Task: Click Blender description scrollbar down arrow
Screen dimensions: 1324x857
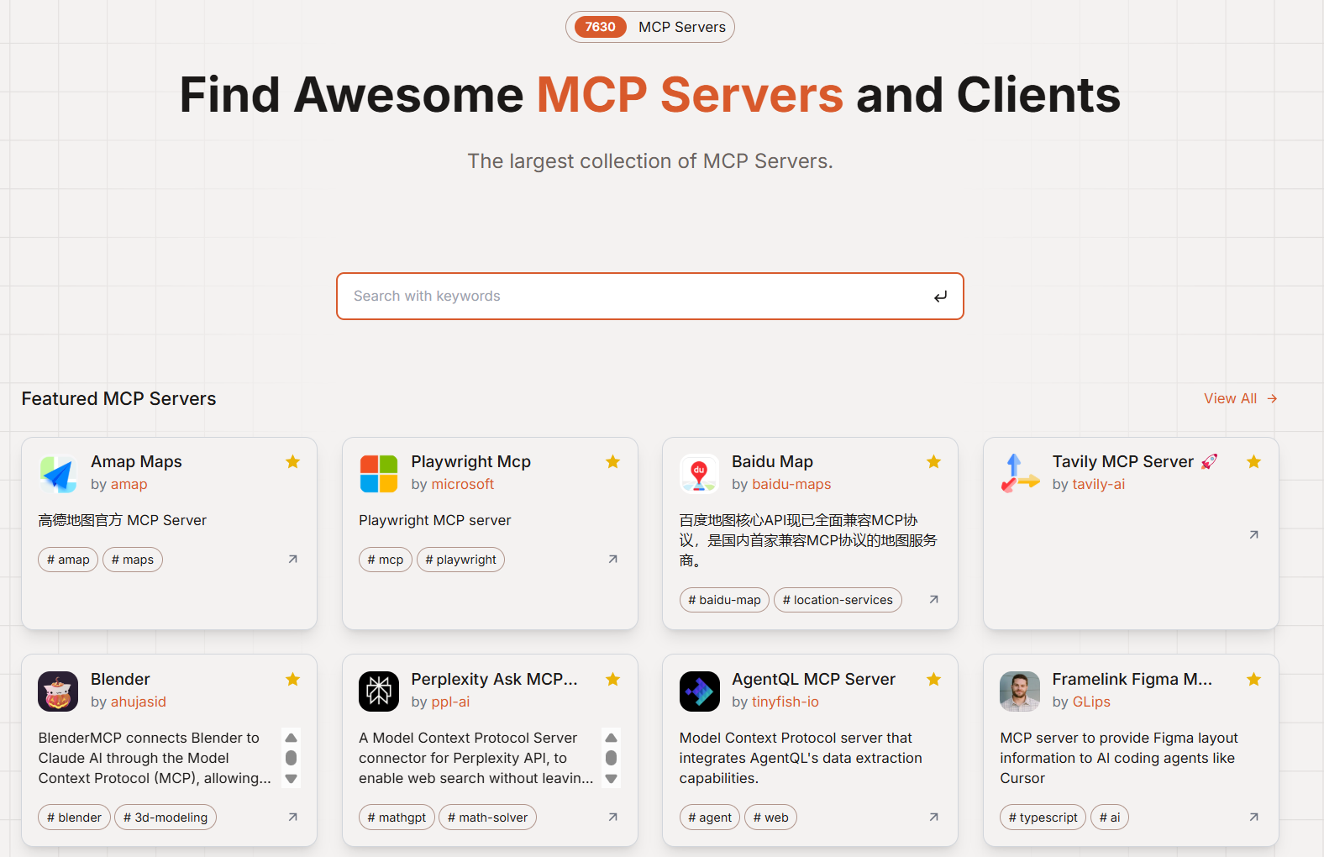Action: pyautogui.click(x=292, y=779)
